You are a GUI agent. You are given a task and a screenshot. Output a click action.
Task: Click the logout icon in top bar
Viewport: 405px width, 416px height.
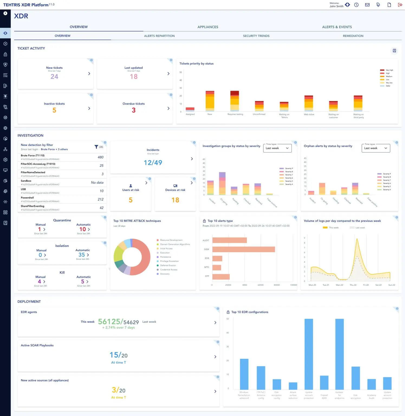400,5
